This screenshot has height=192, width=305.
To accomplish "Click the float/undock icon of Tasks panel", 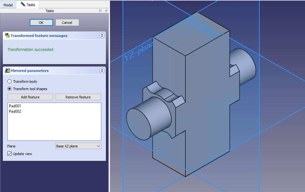I will pos(106,11).
